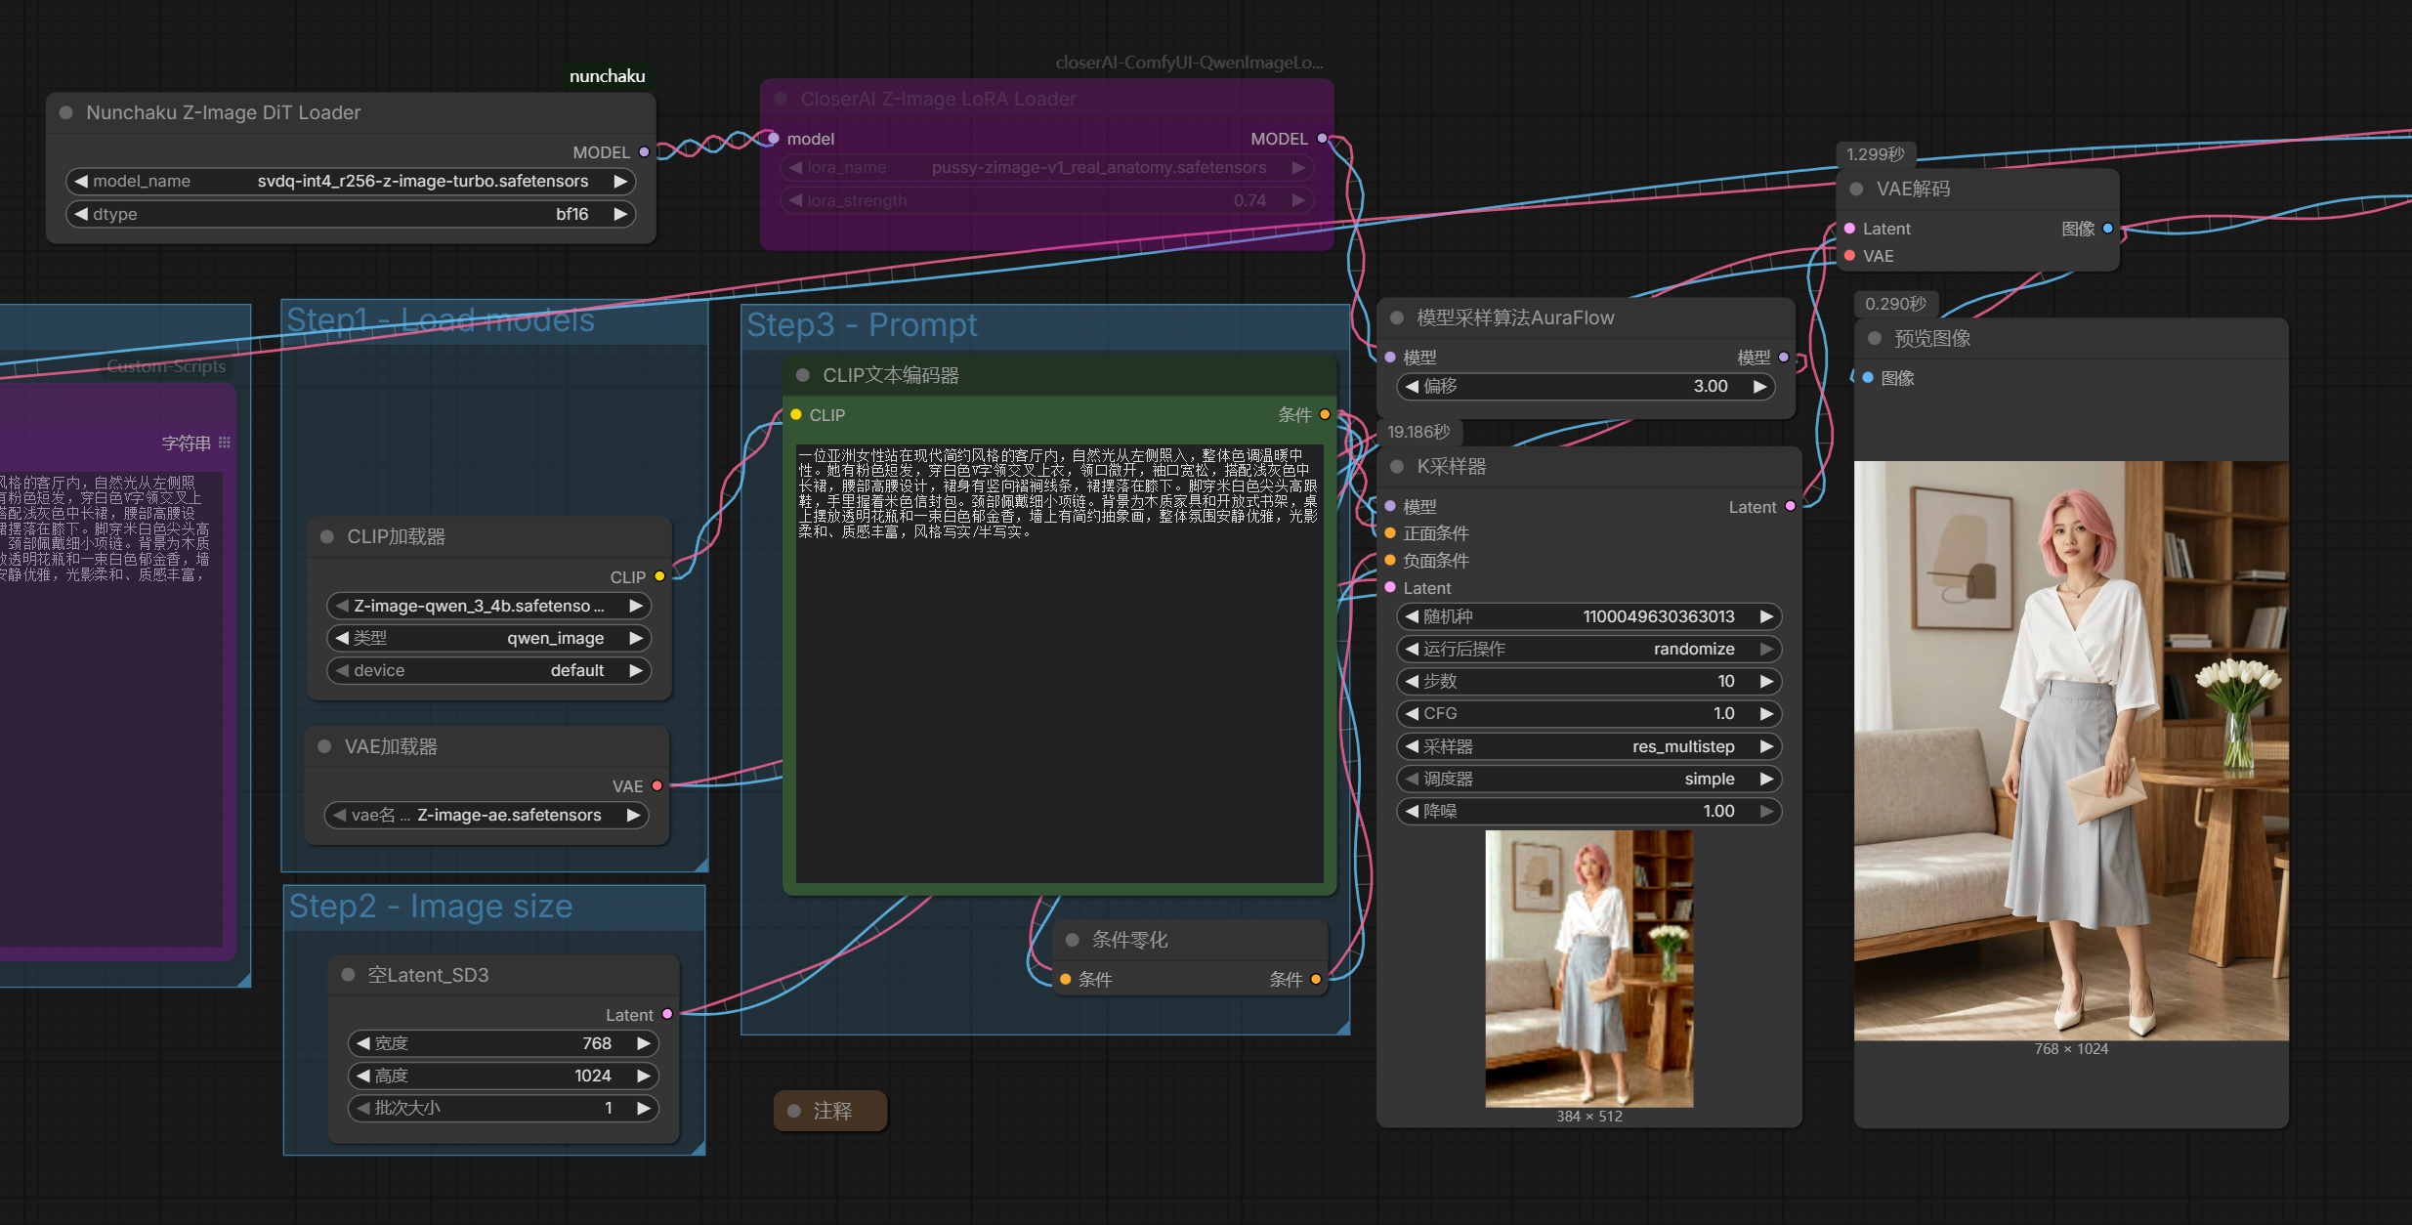Click the Latent output port on 空Latent_SD3

pos(667,1014)
